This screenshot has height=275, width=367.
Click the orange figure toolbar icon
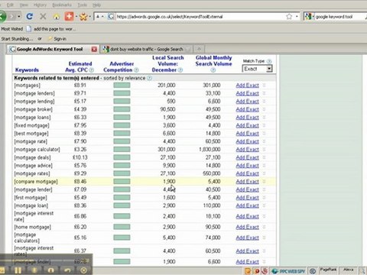pos(83,17)
